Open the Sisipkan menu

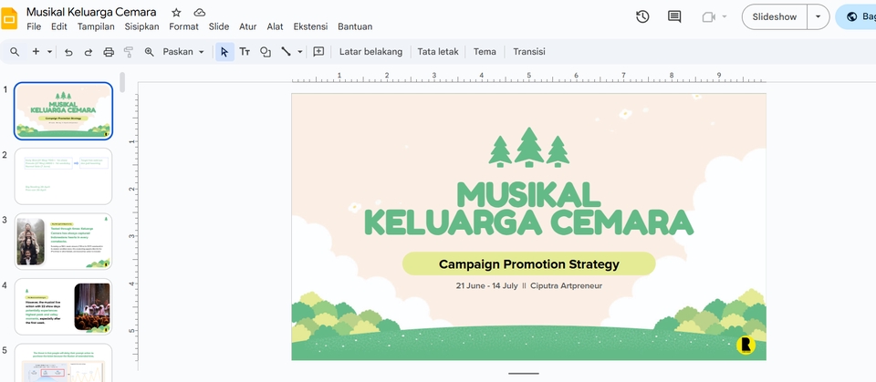(x=143, y=26)
